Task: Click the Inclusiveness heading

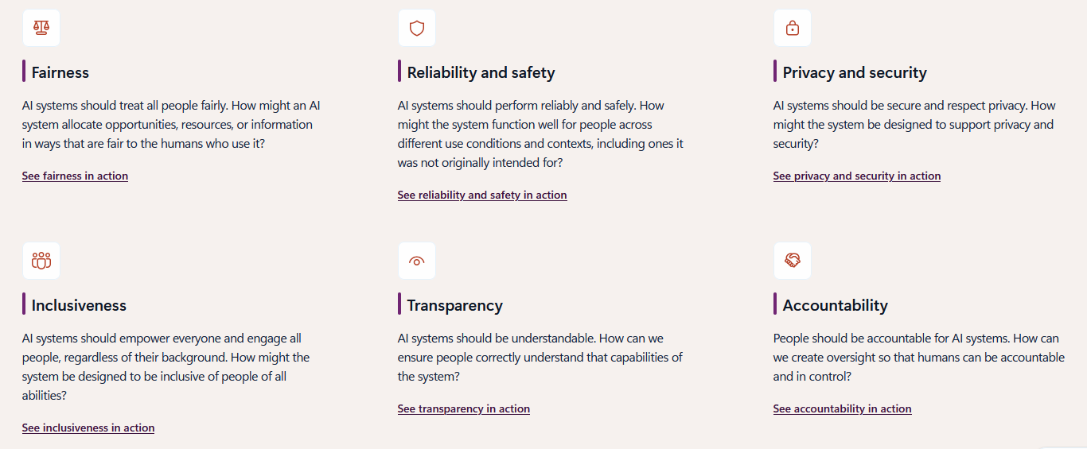Action: point(79,305)
